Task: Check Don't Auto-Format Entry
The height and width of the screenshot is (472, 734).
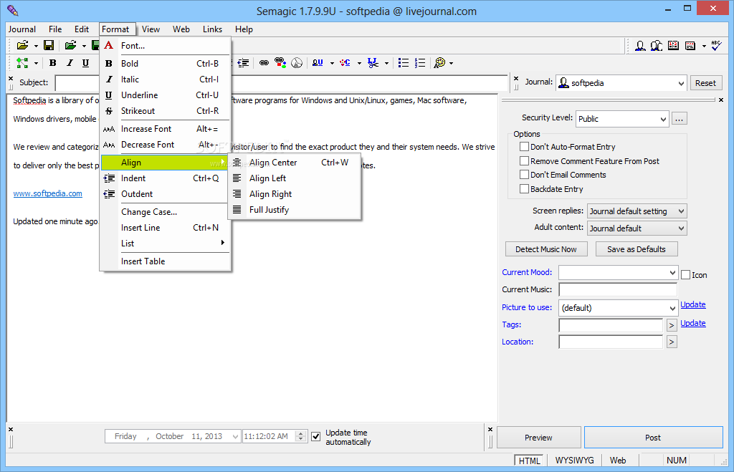Action: (524, 146)
